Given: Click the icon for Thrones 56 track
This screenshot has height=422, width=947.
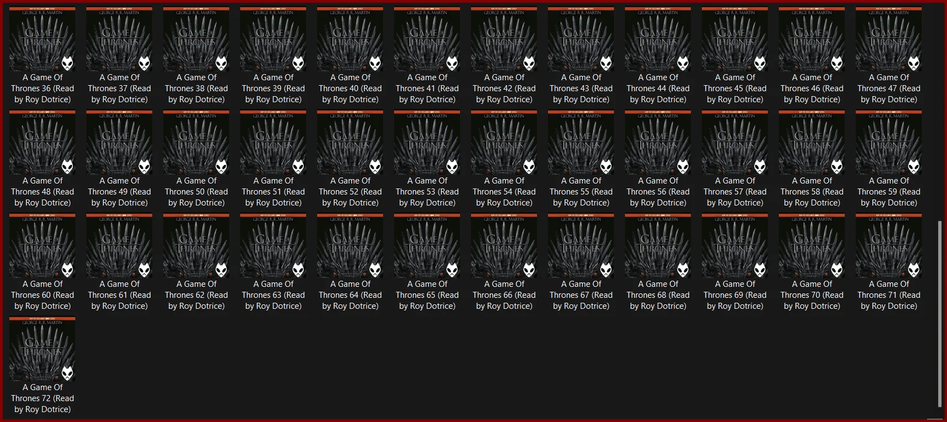Looking at the screenshot, I should click(658, 143).
